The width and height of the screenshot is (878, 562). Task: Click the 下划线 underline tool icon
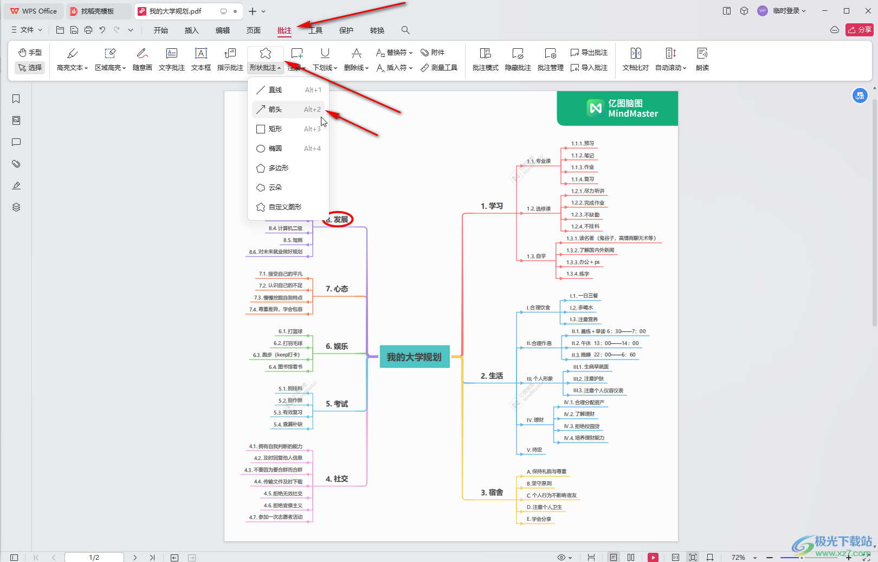pos(325,53)
